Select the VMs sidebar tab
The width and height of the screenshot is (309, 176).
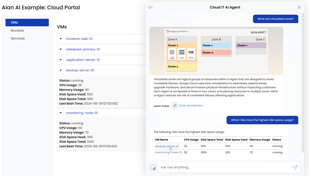pos(27,22)
